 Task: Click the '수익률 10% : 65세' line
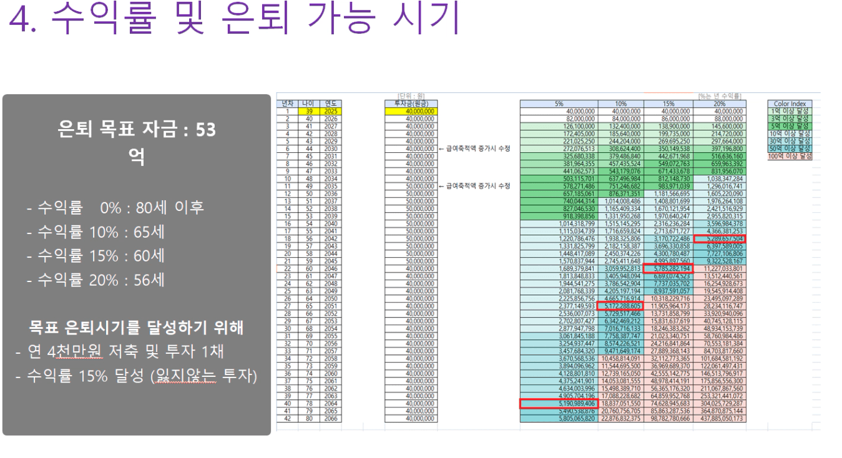point(95,231)
